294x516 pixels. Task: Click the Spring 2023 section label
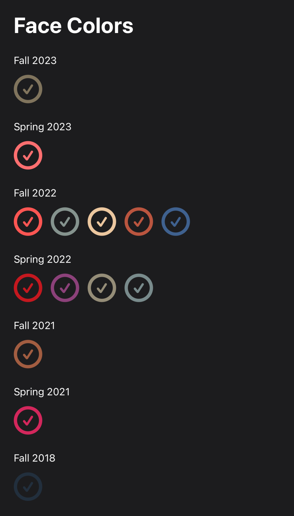click(43, 127)
